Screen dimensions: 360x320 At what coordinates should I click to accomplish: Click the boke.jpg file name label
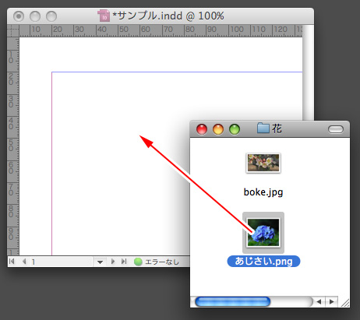pos(263,192)
